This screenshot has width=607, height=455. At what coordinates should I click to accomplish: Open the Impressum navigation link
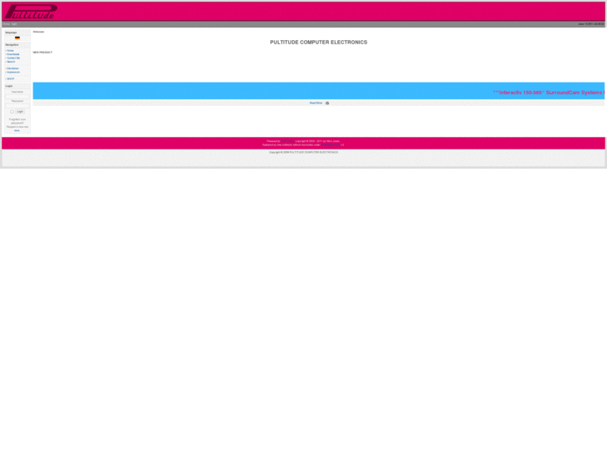coord(13,72)
